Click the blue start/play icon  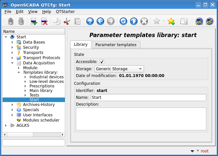tap(134, 21)
